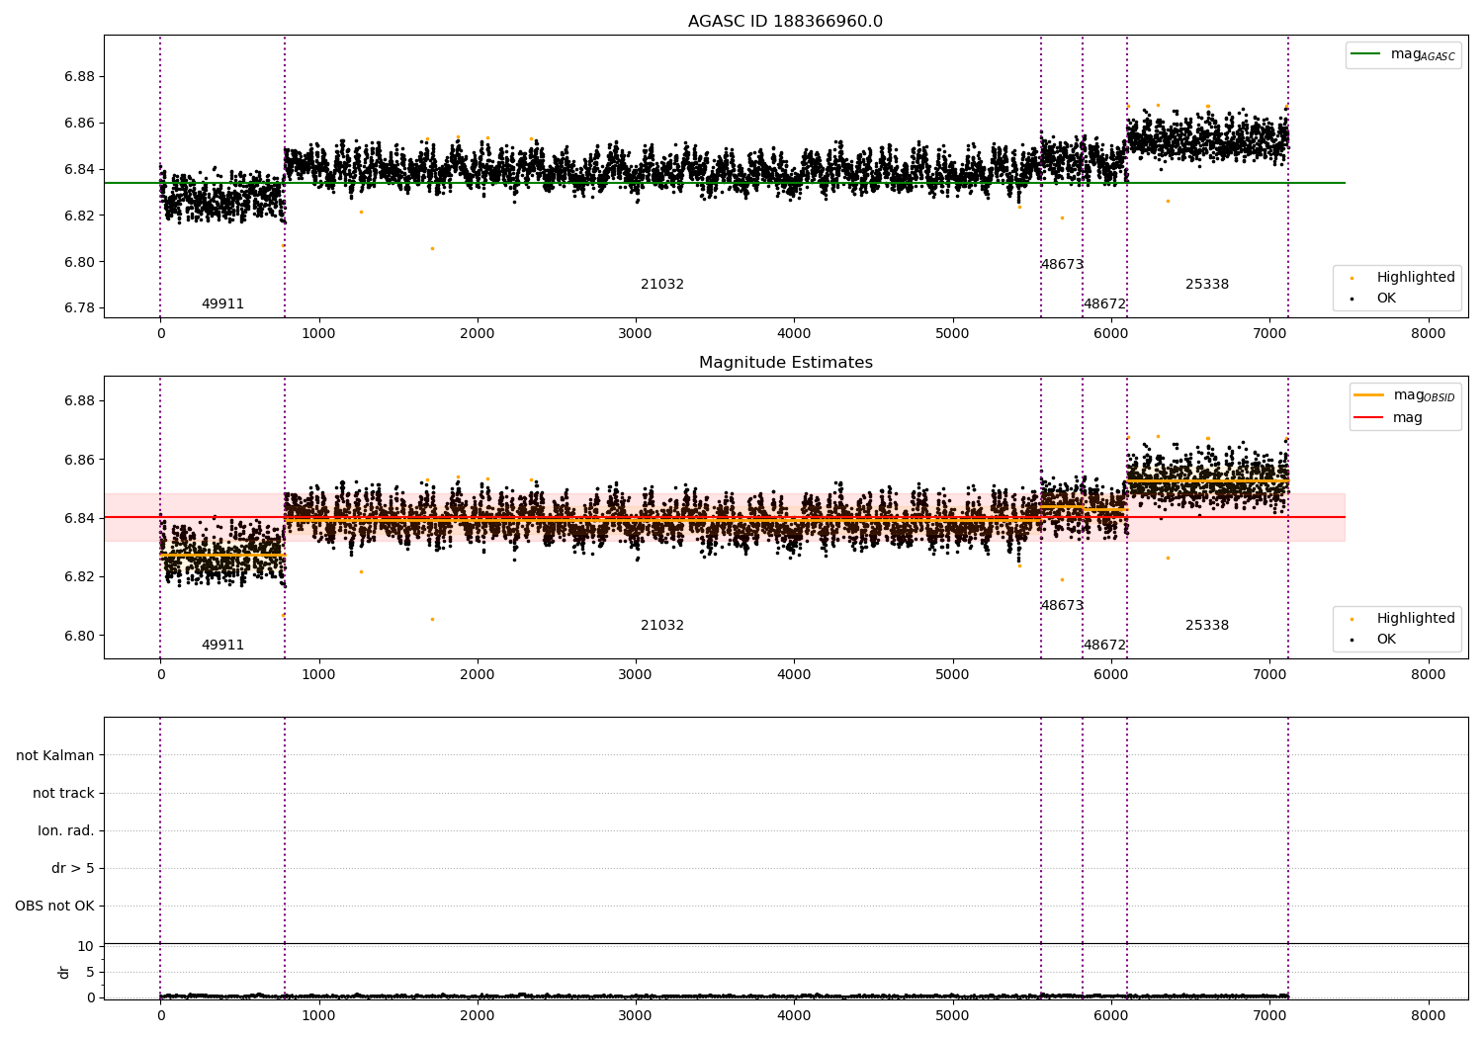The height and width of the screenshot is (1038, 1483).
Task: Click the title 'AGASC ID 188366960.0'
Action: pyautogui.click(x=785, y=22)
